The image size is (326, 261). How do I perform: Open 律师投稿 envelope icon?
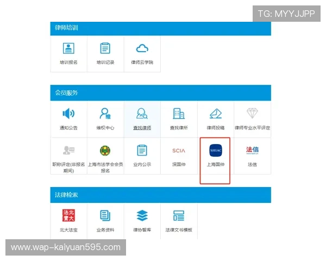pos(216,114)
